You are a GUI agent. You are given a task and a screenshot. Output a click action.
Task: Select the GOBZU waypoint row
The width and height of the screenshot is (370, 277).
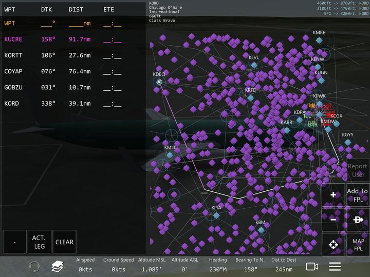pos(74,87)
